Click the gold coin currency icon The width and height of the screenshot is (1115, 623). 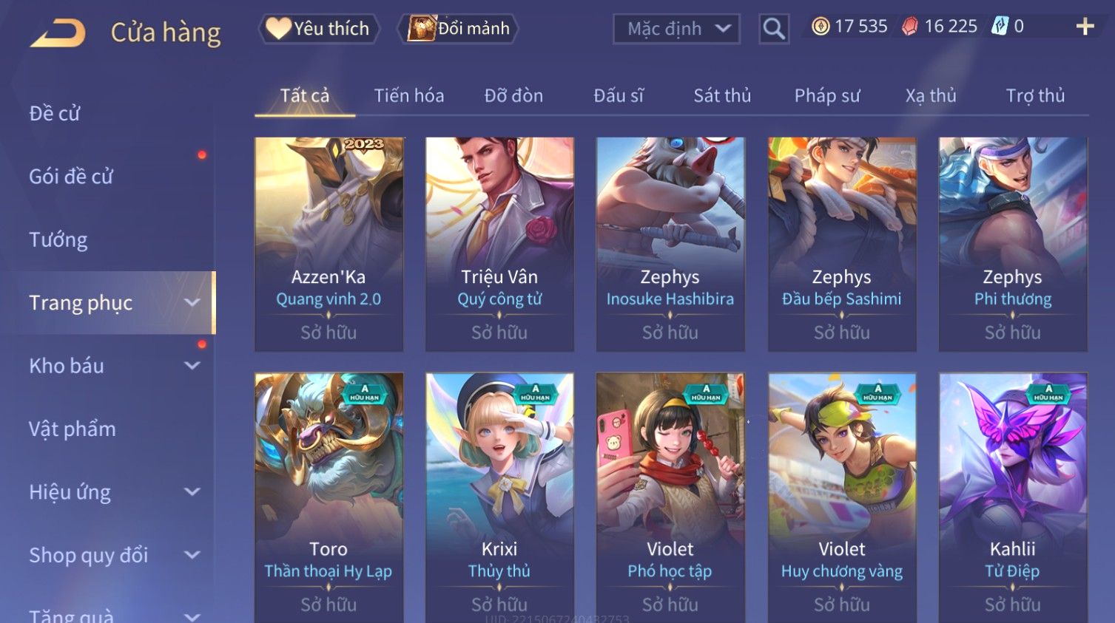[x=821, y=27]
